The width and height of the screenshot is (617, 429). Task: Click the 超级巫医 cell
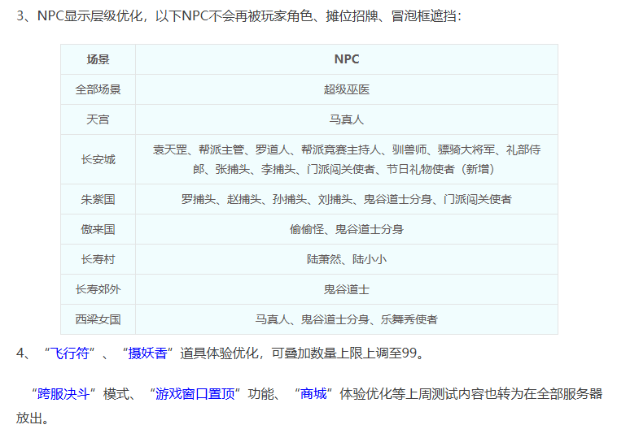[347, 89]
